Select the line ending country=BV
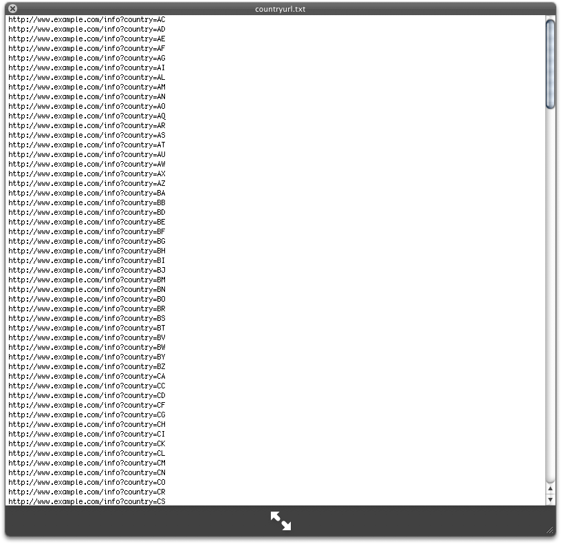This screenshot has height=544, width=561. [87, 338]
